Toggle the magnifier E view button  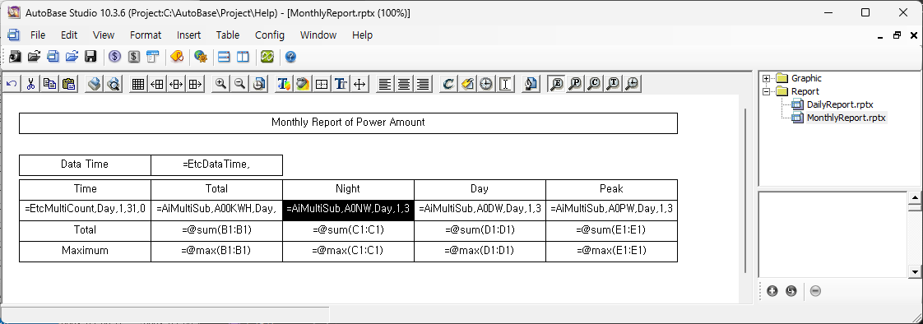[555, 84]
